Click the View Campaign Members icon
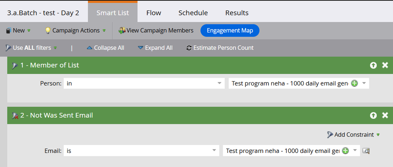Screen dimensions: 393x167 [x=122, y=31]
